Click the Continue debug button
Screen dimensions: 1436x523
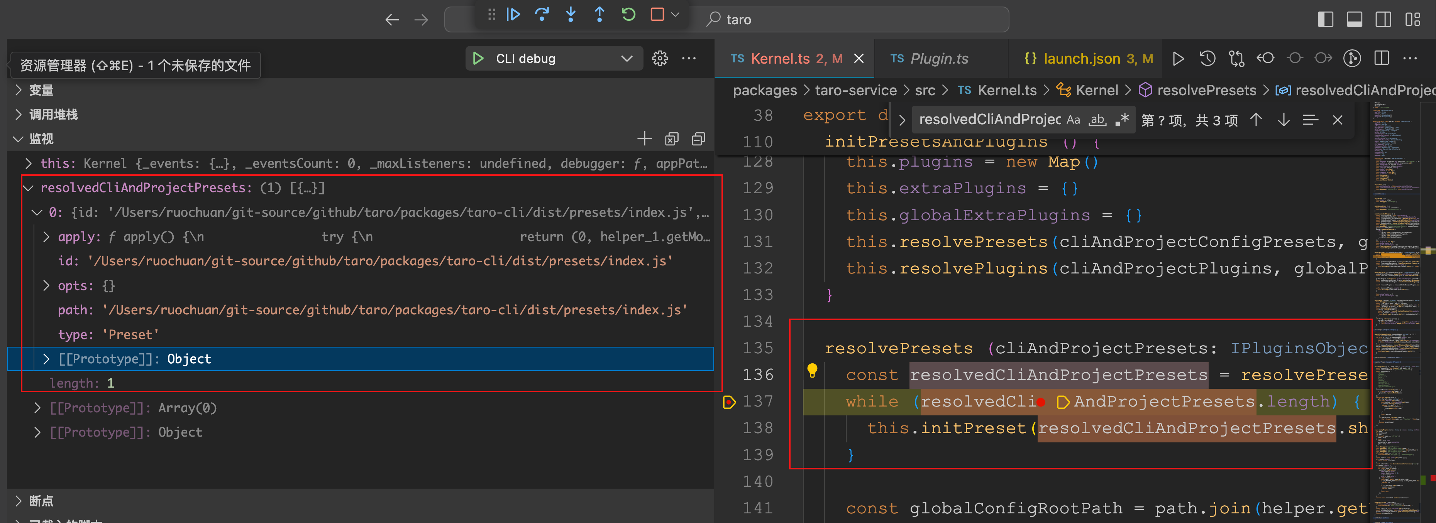tap(513, 15)
